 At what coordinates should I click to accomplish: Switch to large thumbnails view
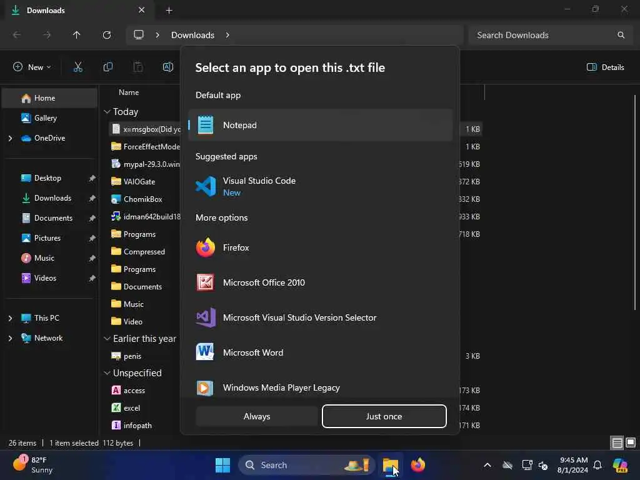pyautogui.click(x=631, y=443)
